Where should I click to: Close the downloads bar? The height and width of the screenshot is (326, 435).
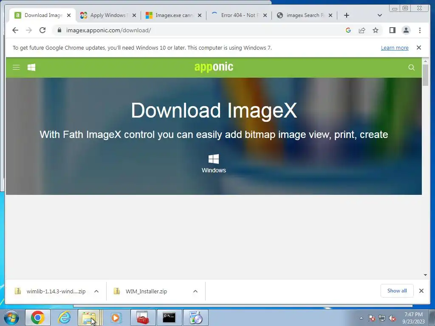click(421, 291)
